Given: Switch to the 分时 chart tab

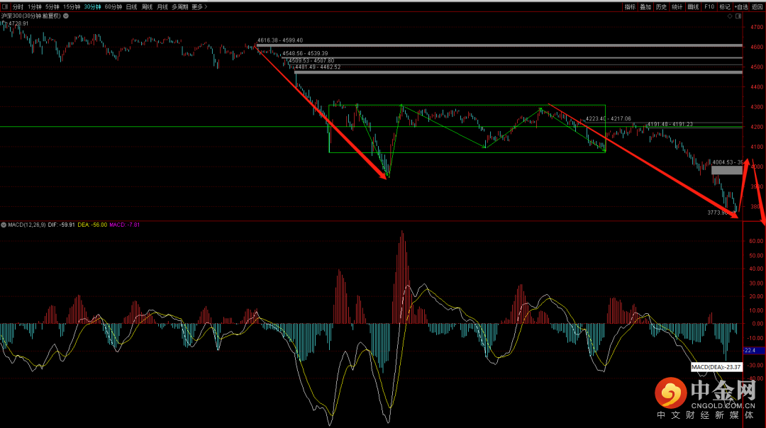Looking at the screenshot, I should click(x=18, y=6).
